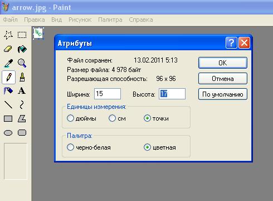Open the Рисунок menu
This screenshot has width=273, height=201.
tap(80, 20)
